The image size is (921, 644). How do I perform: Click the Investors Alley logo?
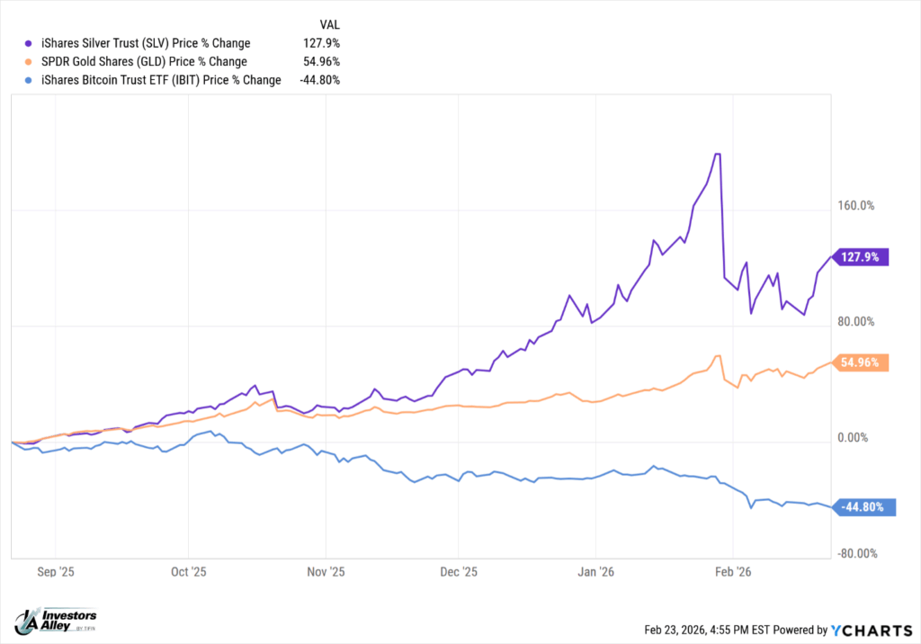tap(56, 620)
